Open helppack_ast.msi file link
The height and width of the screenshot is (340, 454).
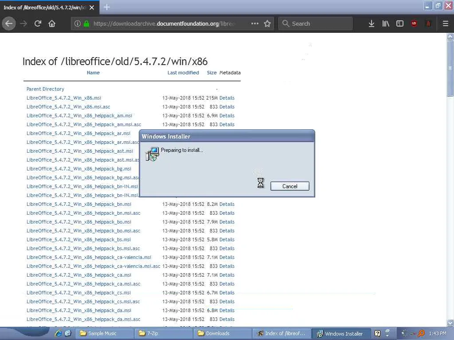tap(80, 151)
